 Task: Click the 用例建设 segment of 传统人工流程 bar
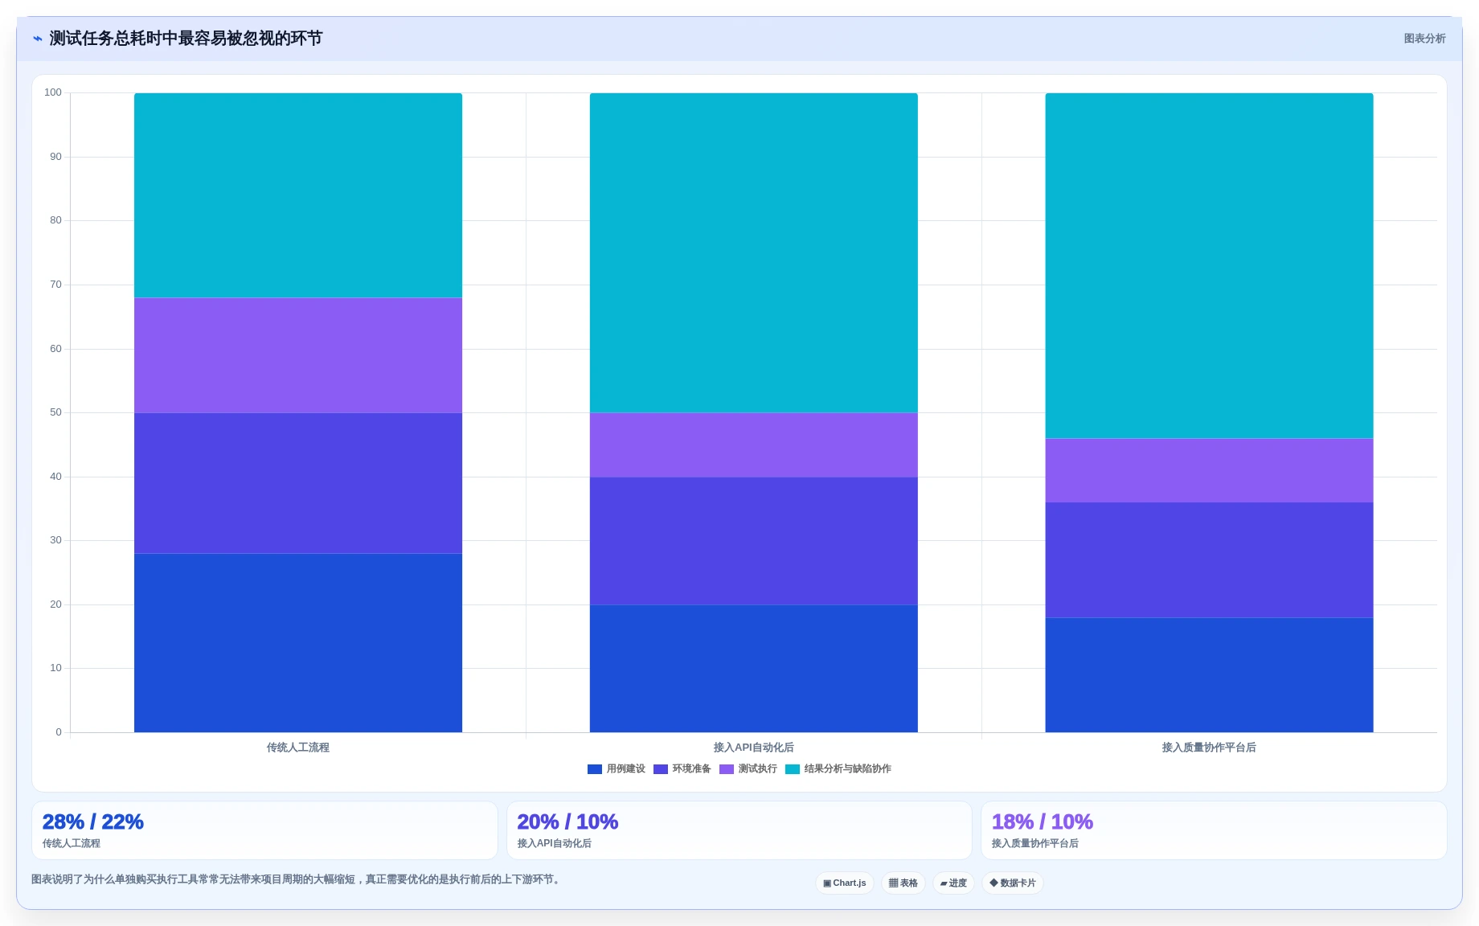click(298, 643)
